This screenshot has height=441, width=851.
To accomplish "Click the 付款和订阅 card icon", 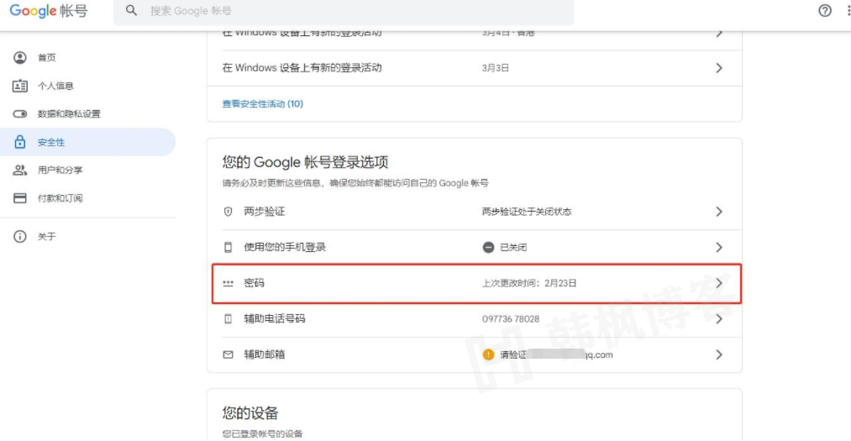I will (x=20, y=198).
